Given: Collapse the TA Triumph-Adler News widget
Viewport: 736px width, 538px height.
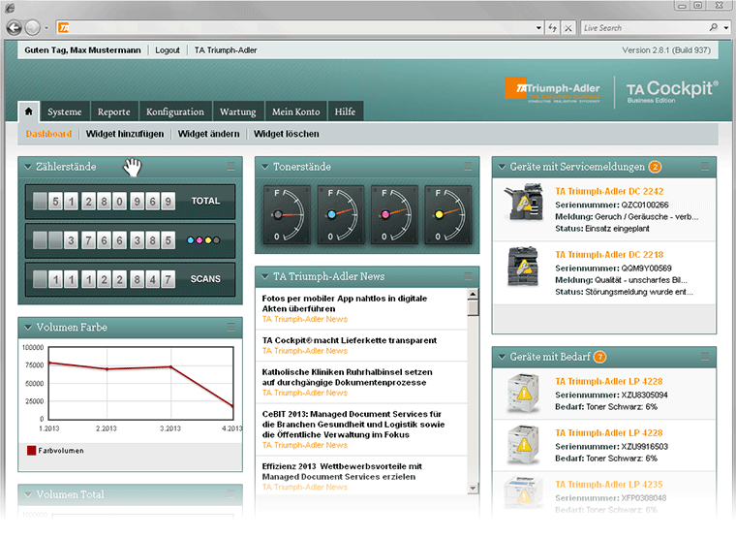Looking at the screenshot, I should [x=264, y=276].
